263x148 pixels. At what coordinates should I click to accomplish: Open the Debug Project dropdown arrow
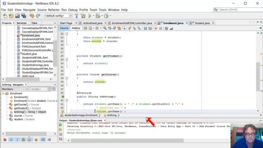pos(102,16)
